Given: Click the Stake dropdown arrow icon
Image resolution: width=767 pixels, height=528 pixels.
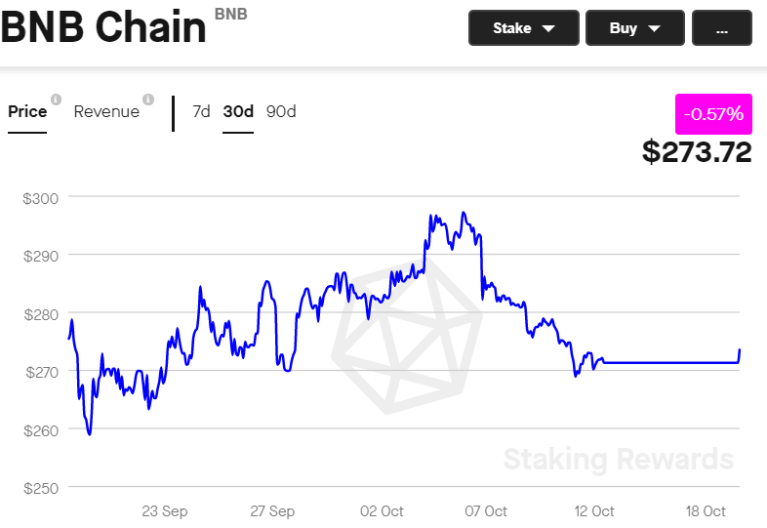Looking at the screenshot, I should [x=548, y=29].
